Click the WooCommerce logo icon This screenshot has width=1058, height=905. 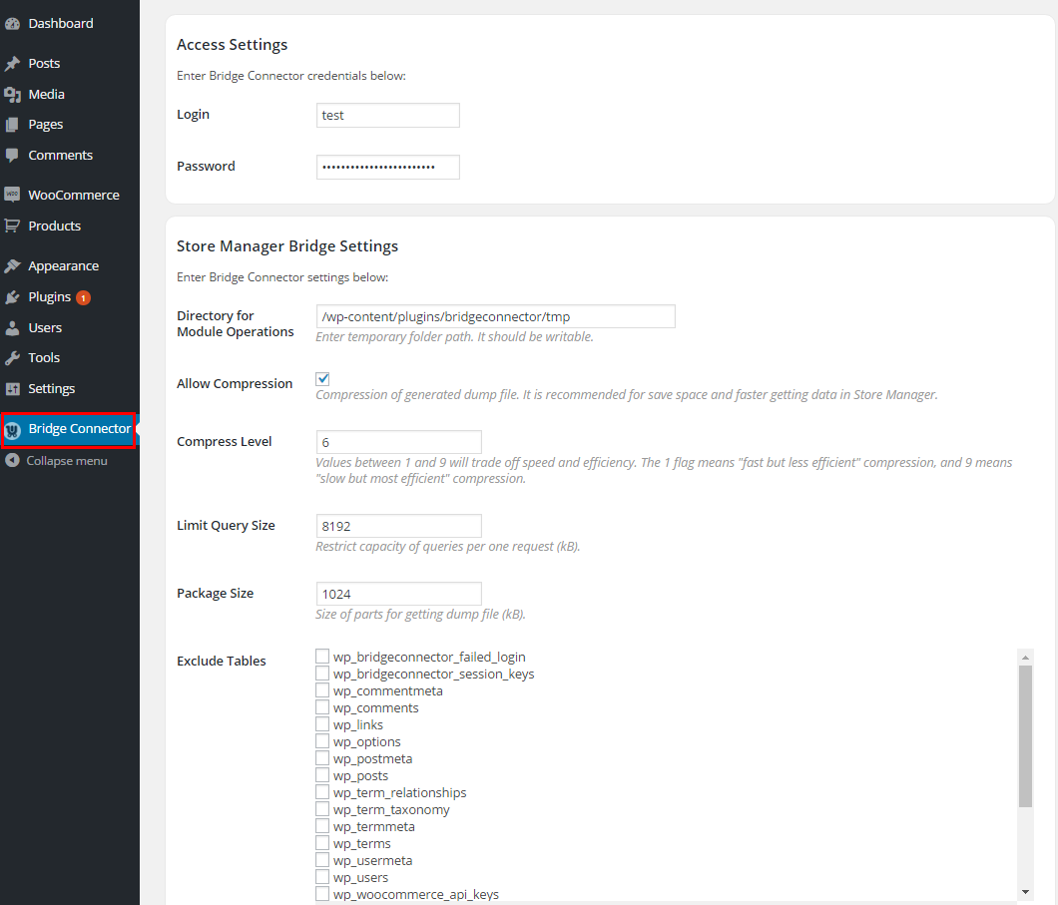point(12,195)
